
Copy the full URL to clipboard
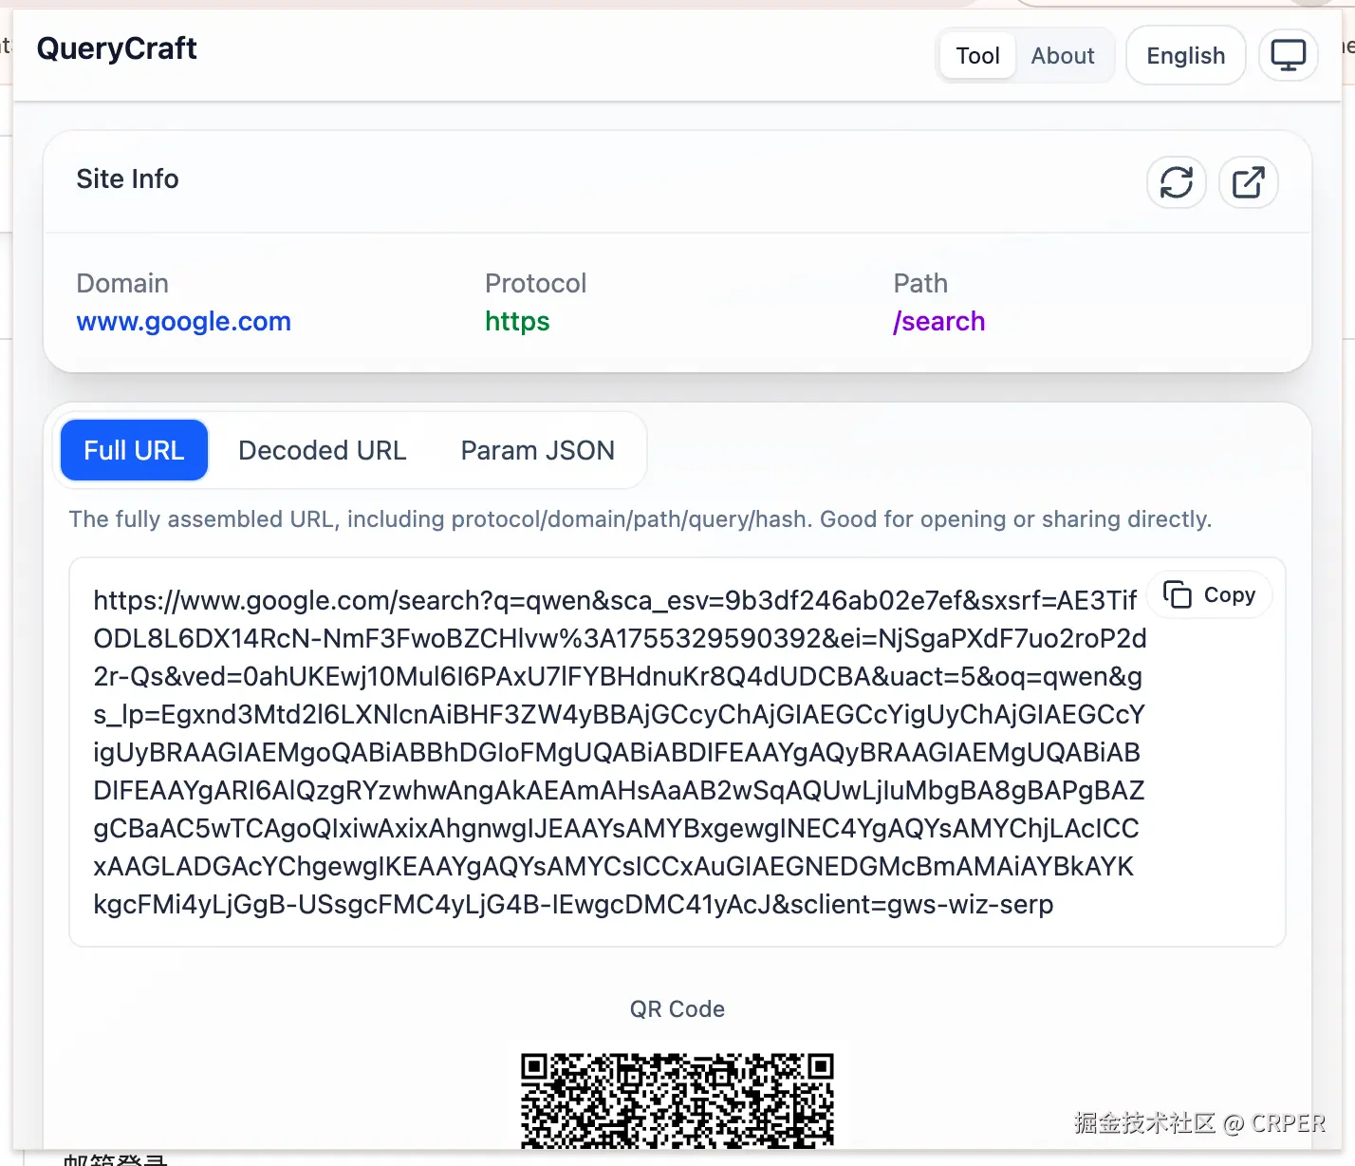[1210, 595]
